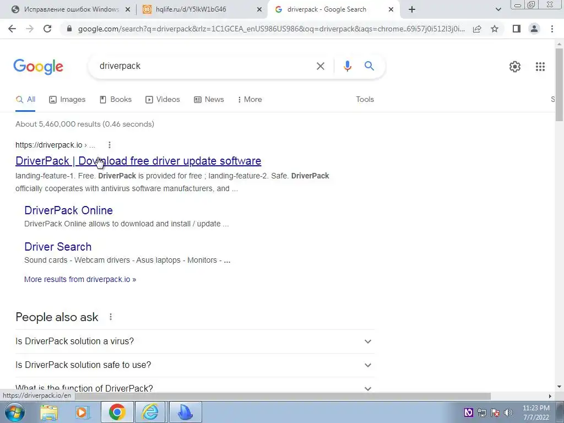This screenshot has width=564, height=423.
Task: Switch to Books results
Action: [116, 100]
